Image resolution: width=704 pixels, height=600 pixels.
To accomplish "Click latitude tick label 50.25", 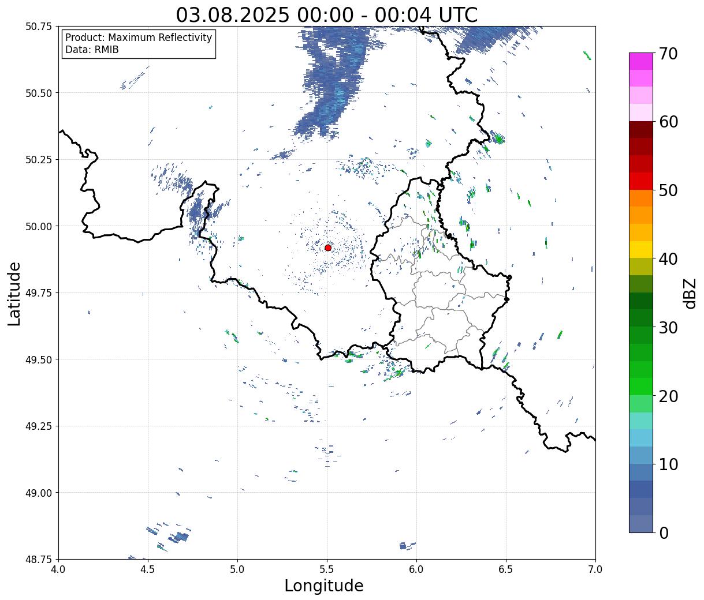I will [x=38, y=160].
